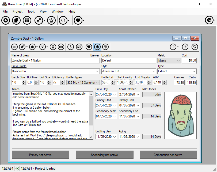Viewport: 217px width, 172px height.
Task: Expand the Bottle Types dropdown
Action: point(97,83)
